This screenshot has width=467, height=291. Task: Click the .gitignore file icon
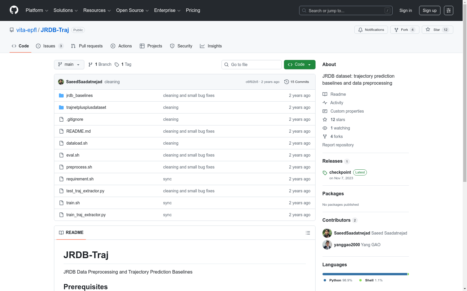click(x=61, y=119)
